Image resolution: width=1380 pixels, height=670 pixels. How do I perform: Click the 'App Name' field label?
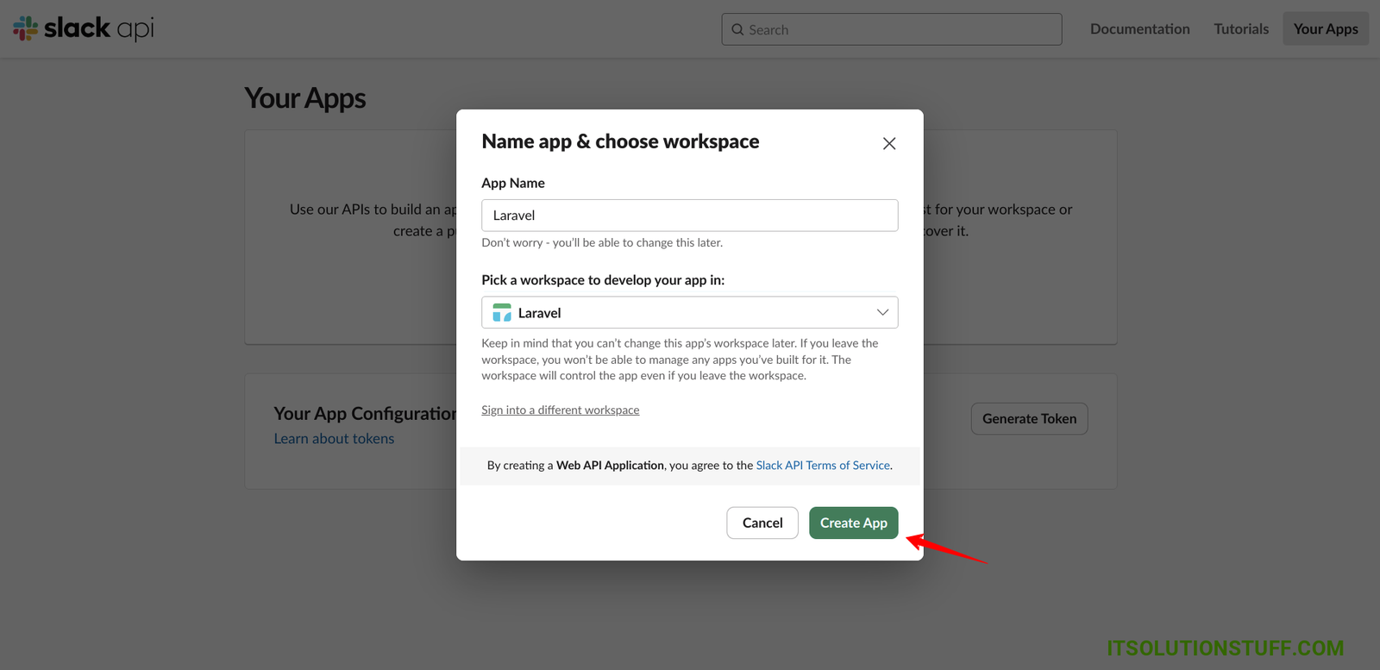(x=513, y=183)
